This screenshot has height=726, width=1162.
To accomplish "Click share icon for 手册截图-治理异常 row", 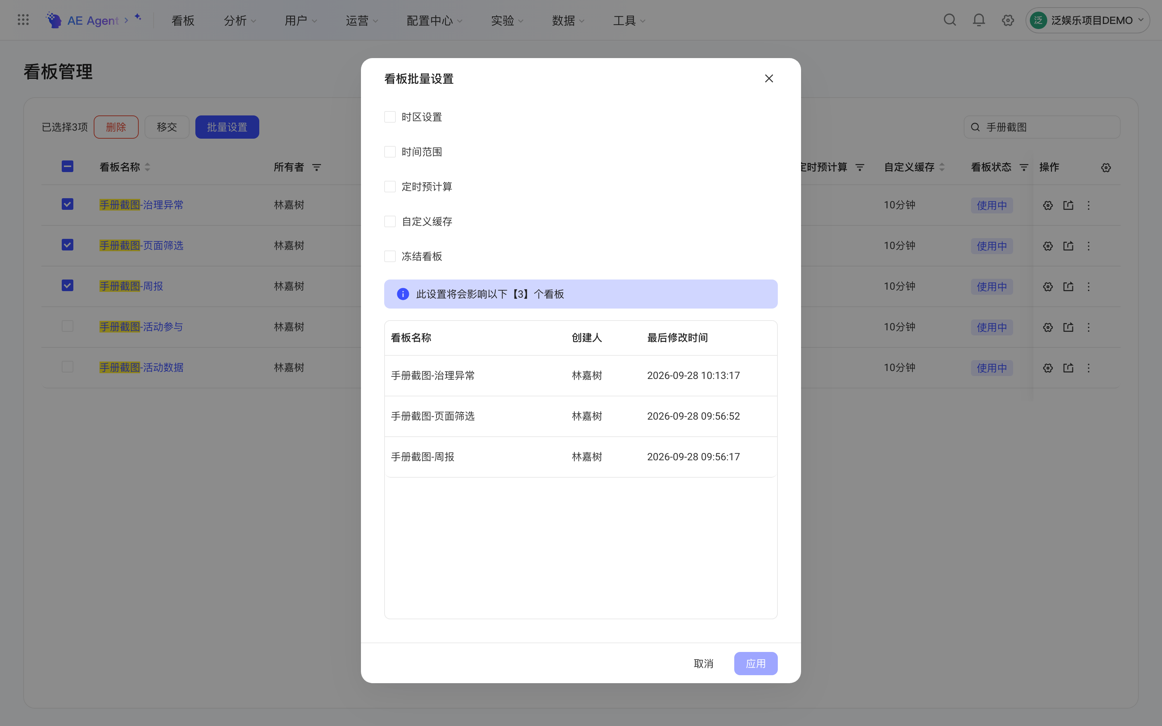I will click(1068, 205).
